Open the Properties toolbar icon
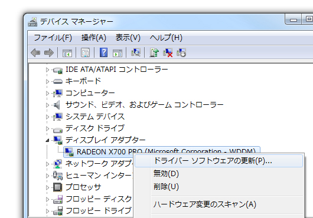The height and width of the screenshot is (218, 313). (85, 53)
